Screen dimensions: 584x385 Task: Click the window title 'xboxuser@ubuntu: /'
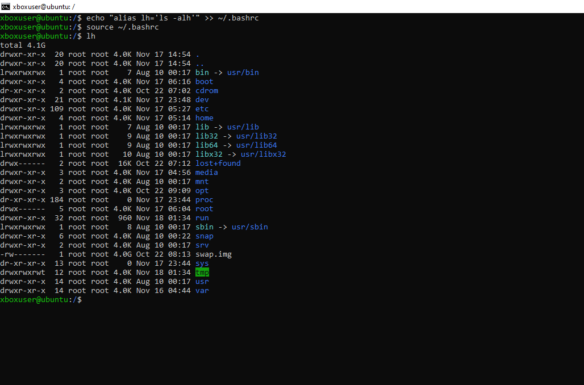pyautogui.click(x=44, y=6)
